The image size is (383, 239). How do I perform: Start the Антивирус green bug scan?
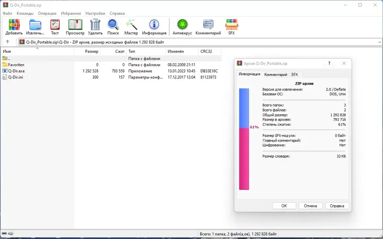pos(182,25)
